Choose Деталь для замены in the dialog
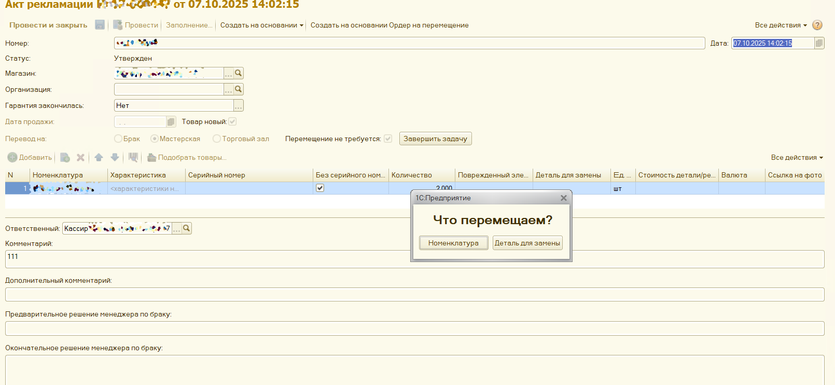This screenshot has width=835, height=385. pyautogui.click(x=527, y=243)
